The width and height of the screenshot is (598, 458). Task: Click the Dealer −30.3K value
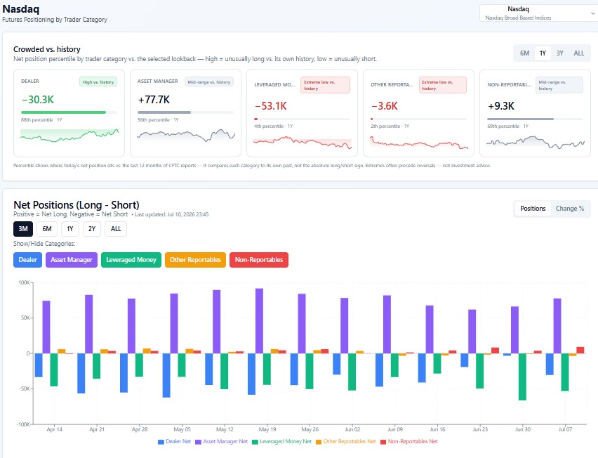pyautogui.click(x=38, y=100)
